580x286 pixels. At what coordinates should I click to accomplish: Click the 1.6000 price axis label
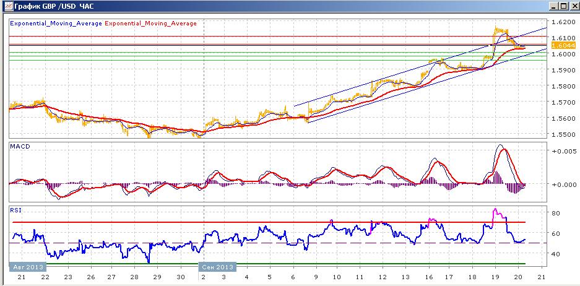[x=562, y=54]
